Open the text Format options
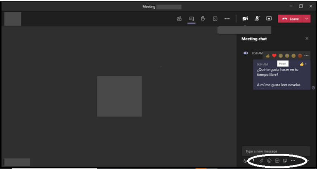This screenshot has width=317, height=169. (245, 160)
